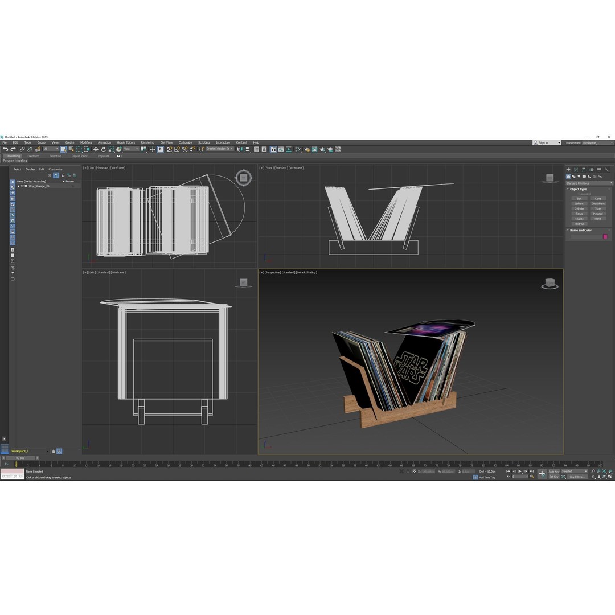Click the Play Animation button
Screen dimensions: 615x615
(x=520, y=471)
